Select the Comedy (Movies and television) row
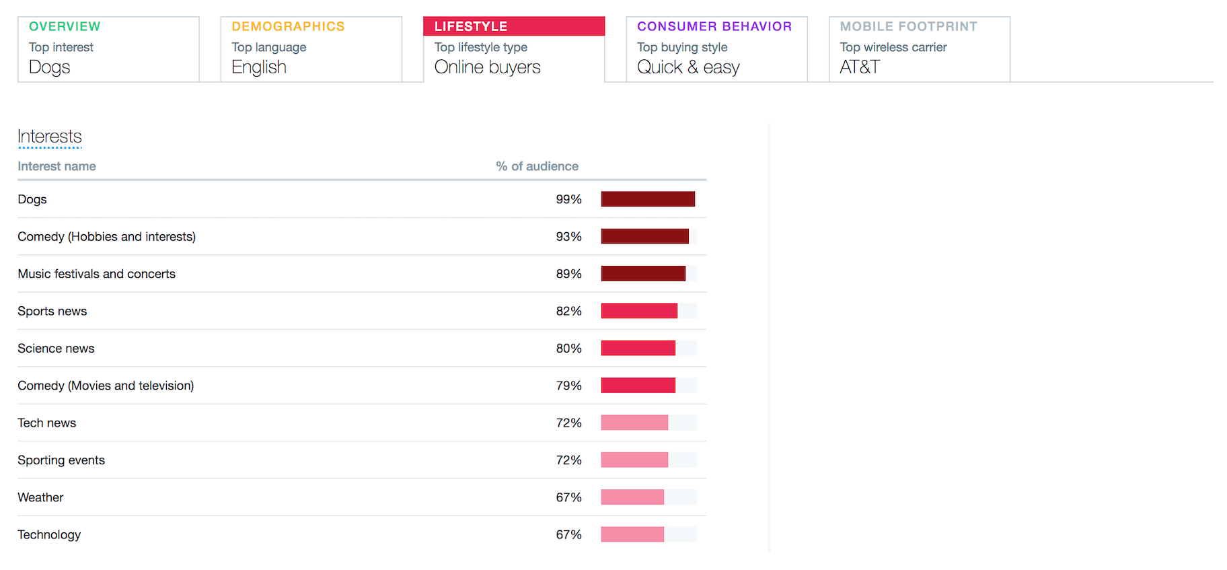1227x570 pixels. pyautogui.click(x=106, y=386)
